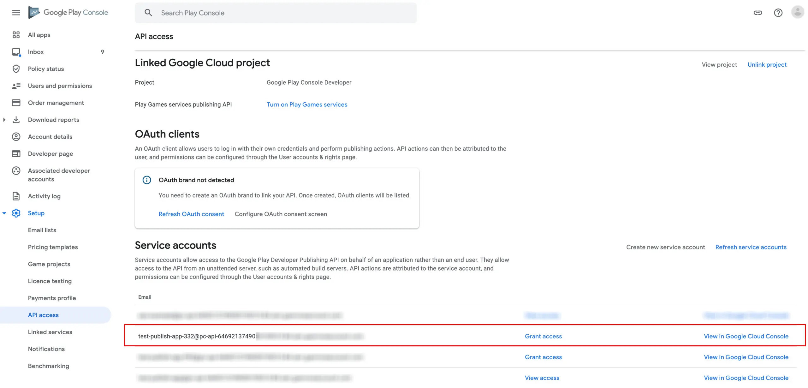The image size is (808, 388).
Task: Click the test-publish-app-332 email text
Action: coord(198,337)
